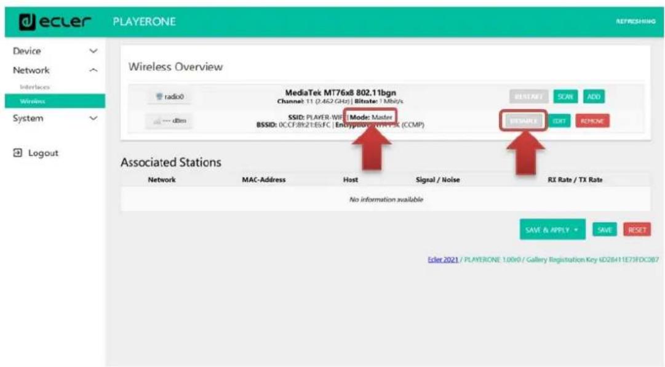
Task: Click the PLAYERONE title in header
Action: click(x=145, y=22)
